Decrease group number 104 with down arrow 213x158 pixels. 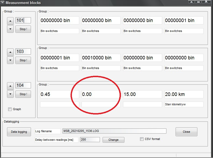pos(10,94)
